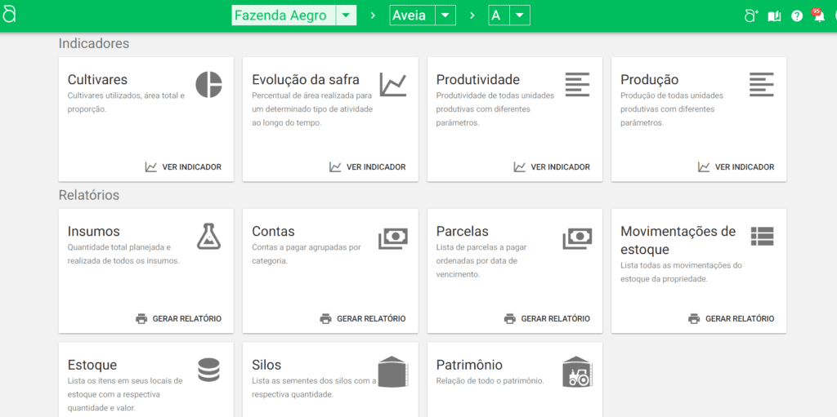The height and width of the screenshot is (417, 837).
Task: Open notifications bell with 95 badge
Action: click(x=818, y=16)
